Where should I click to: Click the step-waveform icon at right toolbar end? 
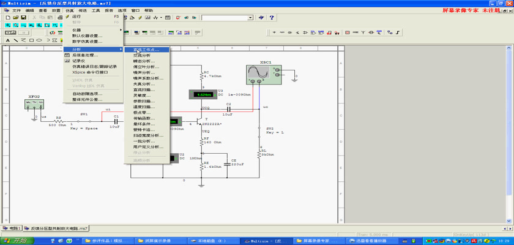(398, 32)
